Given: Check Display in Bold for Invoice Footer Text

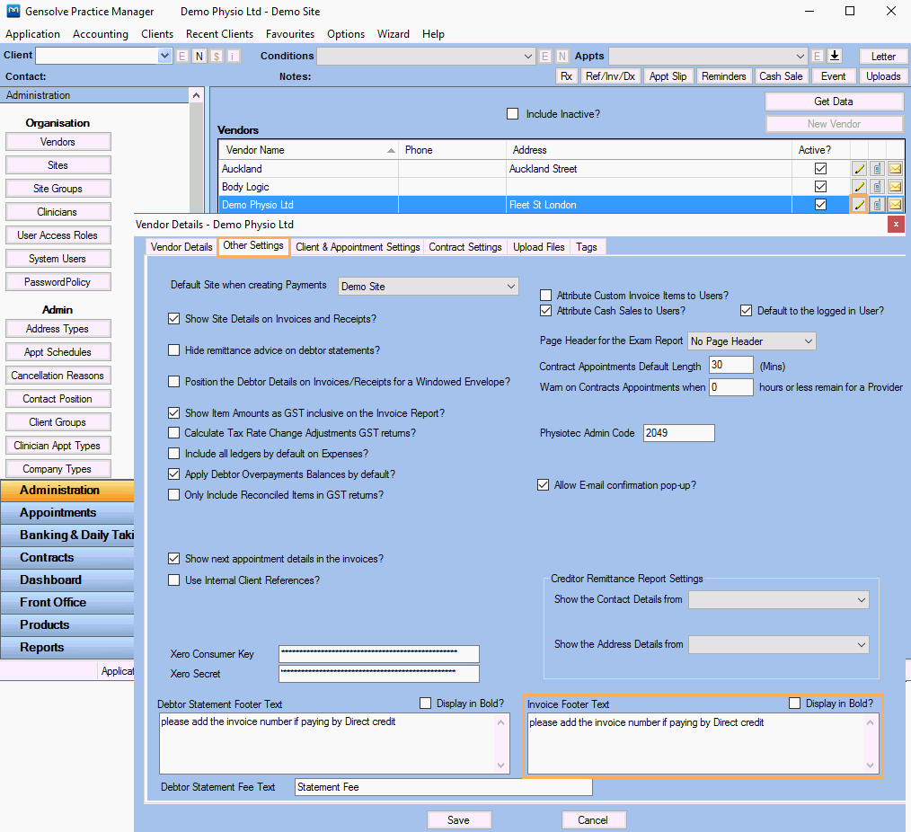Looking at the screenshot, I should [794, 704].
